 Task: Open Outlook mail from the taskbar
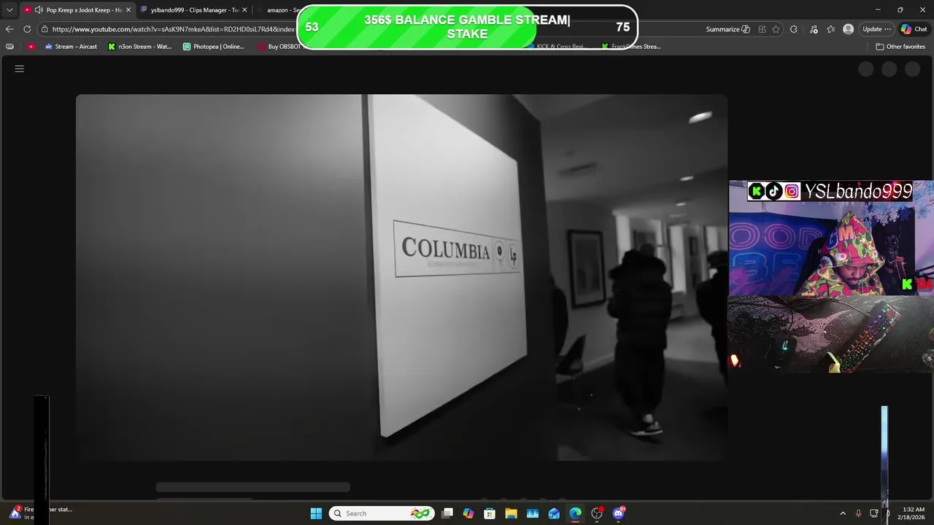coord(554,513)
